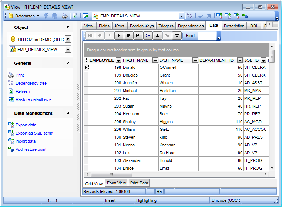Click the printer icon in top toolbar

(x=65, y=16)
